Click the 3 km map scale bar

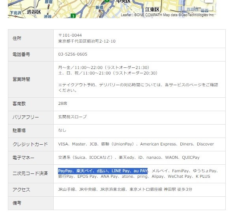click(197, 9)
